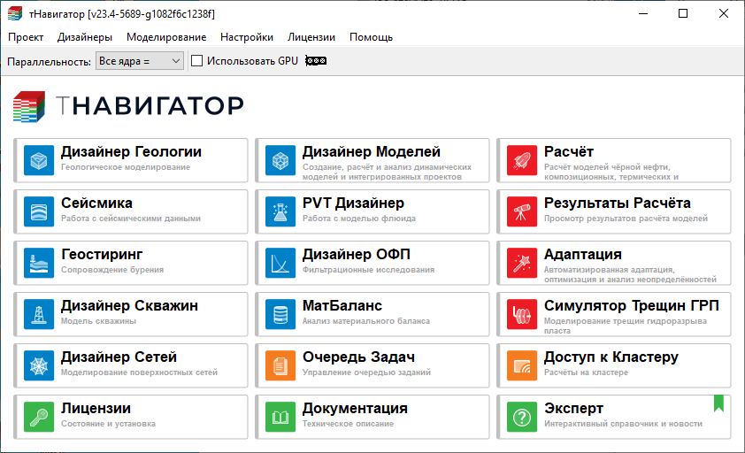Click the Дизайнер ОФП curve graph icon

point(280,263)
